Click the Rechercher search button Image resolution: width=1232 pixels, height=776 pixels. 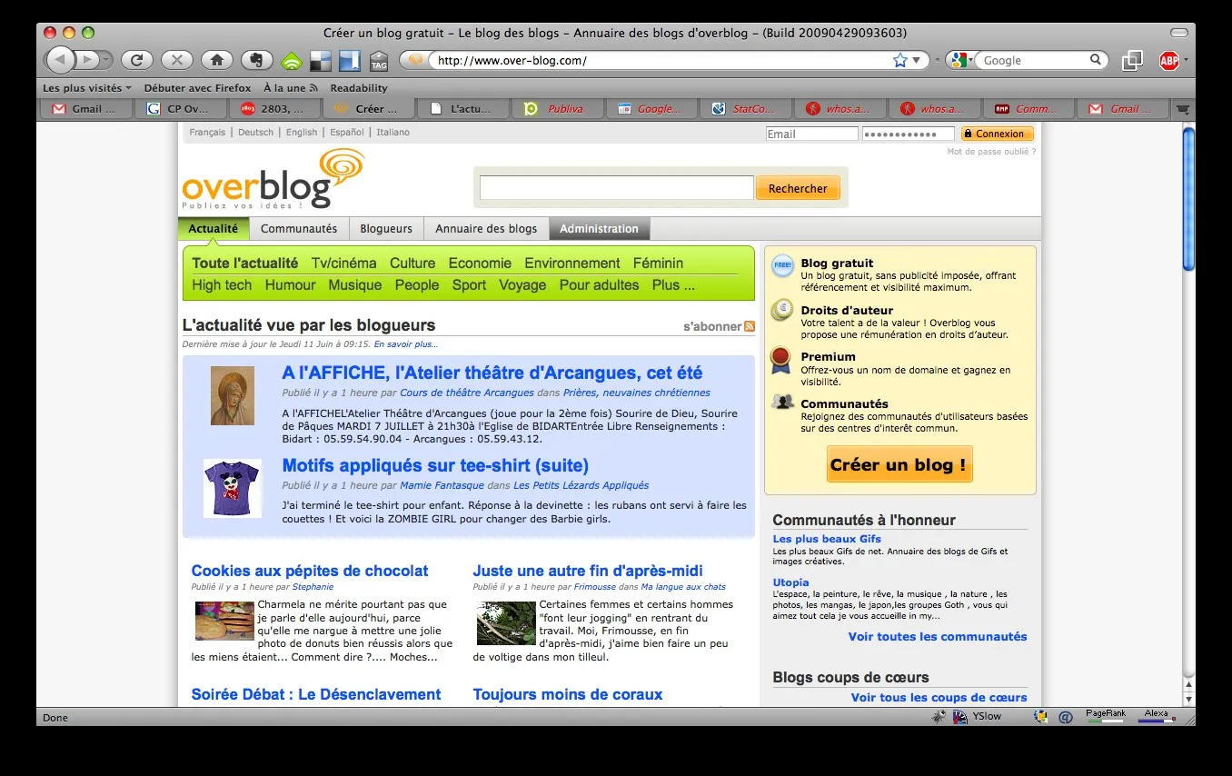[x=798, y=188]
